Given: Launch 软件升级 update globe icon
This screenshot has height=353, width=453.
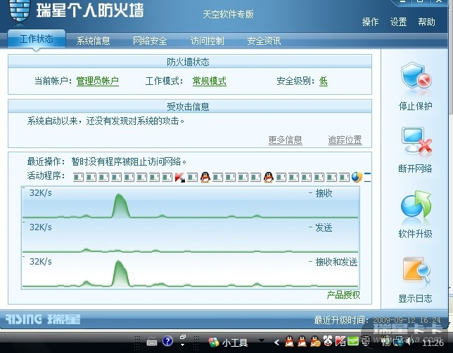Looking at the screenshot, I should click(416, 204).
